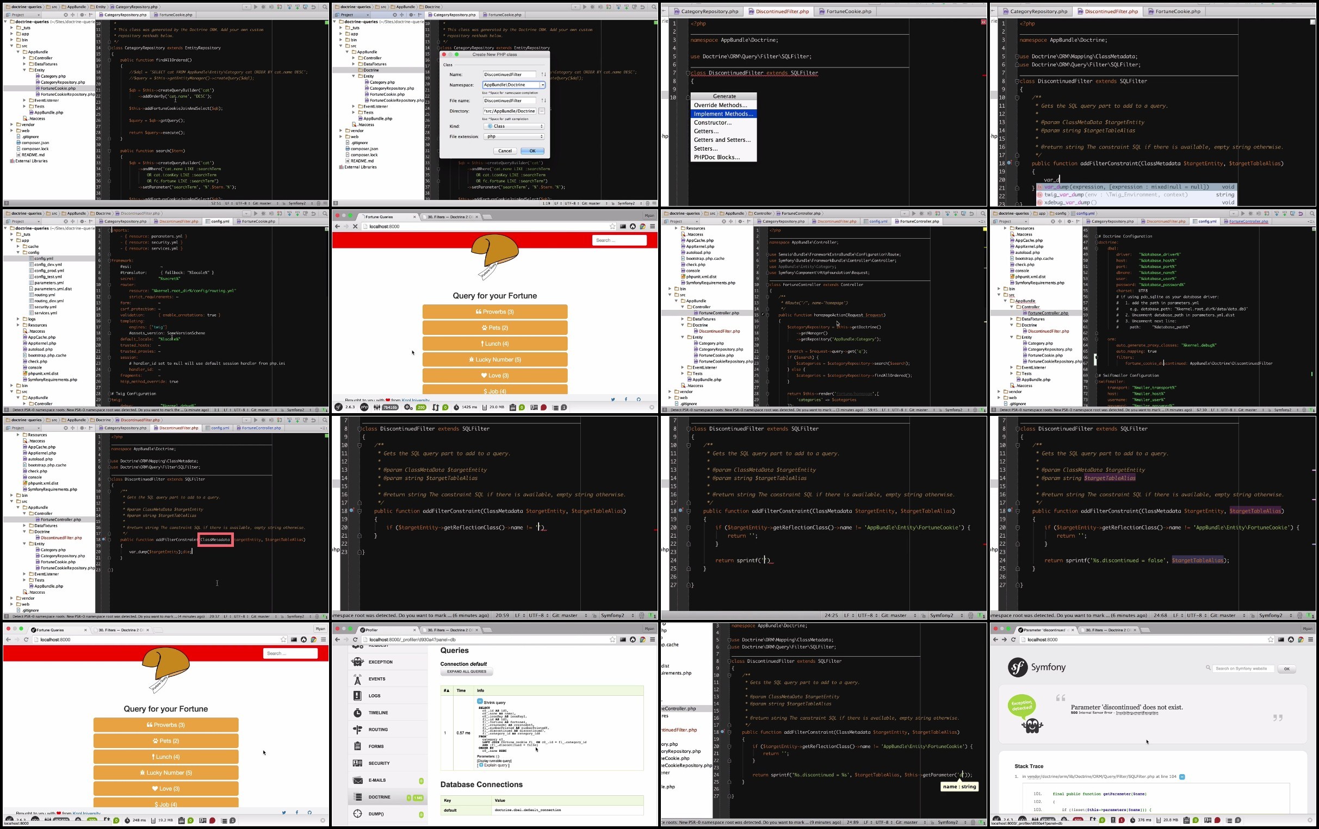Click the Debug bug icon in Create-PHP-class IDE window
This screenshot has height=829, width=1319.
593,7
